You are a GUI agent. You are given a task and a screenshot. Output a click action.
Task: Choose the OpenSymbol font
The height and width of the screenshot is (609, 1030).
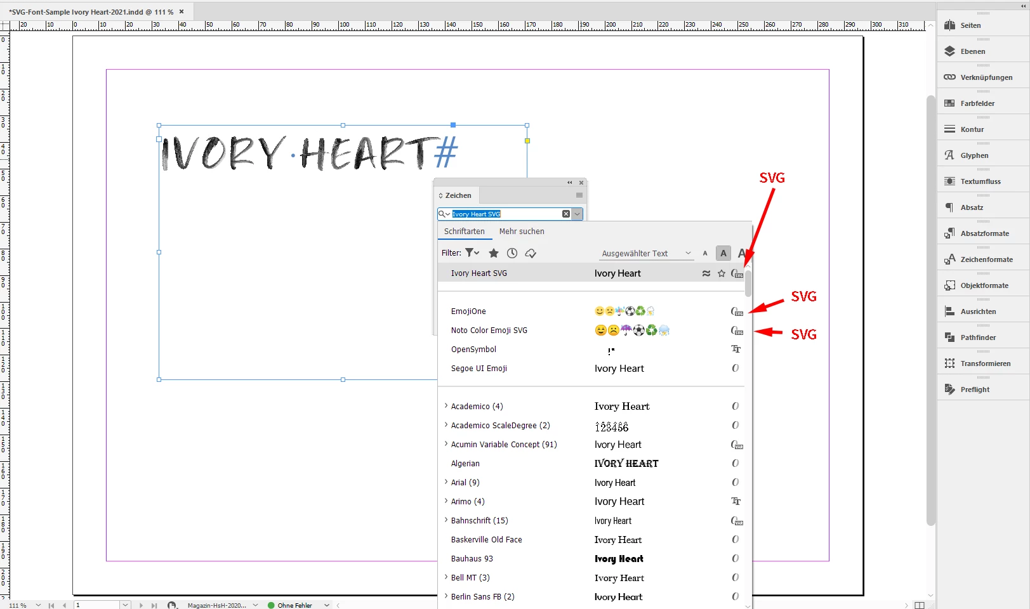(590, 350)
